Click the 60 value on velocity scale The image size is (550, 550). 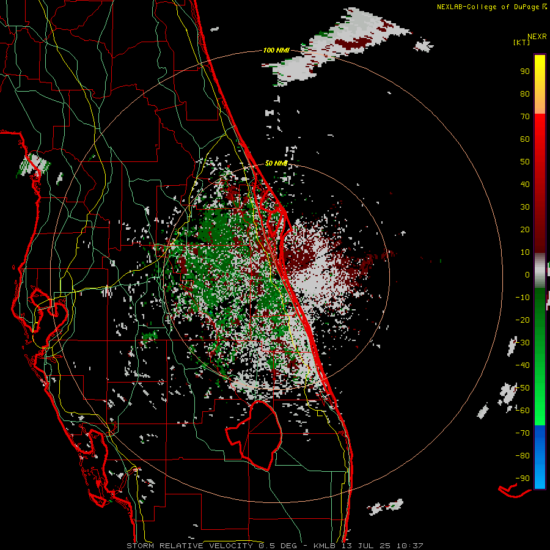[x=525, y=139]
